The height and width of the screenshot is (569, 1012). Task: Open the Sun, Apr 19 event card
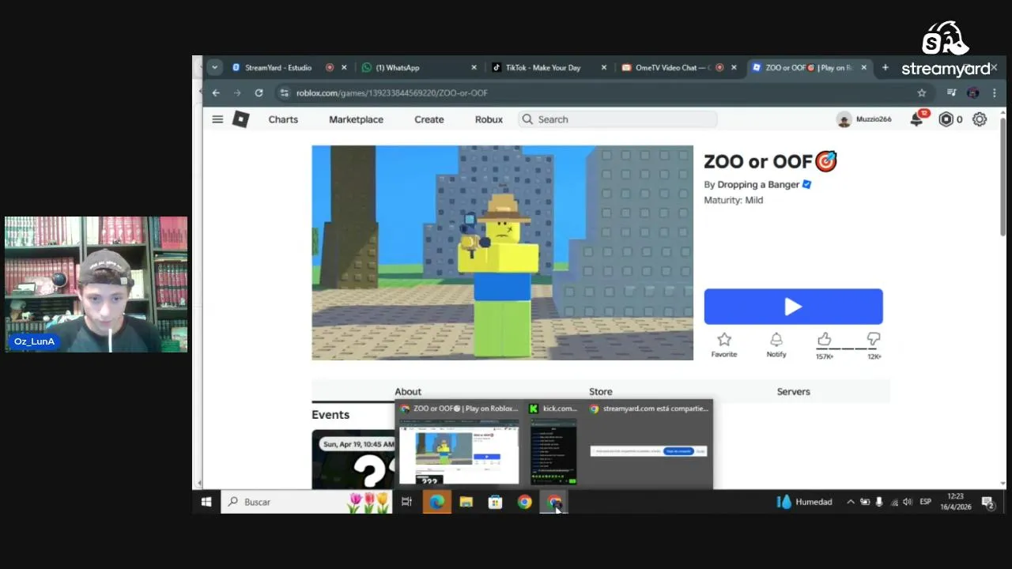point(353,459)
